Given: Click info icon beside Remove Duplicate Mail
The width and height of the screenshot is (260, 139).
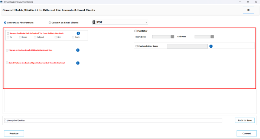Looking at the screenshot, I should (78, 33).
